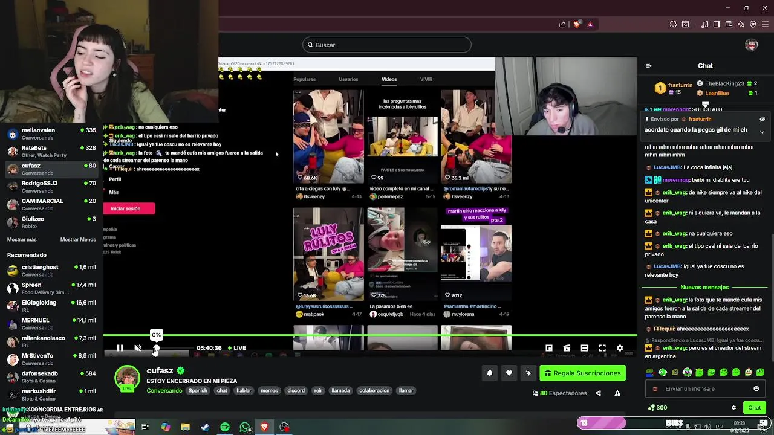Screen dimensions: 774x435
Task: Toggle theater mode in player
Action: pos(584,348)
